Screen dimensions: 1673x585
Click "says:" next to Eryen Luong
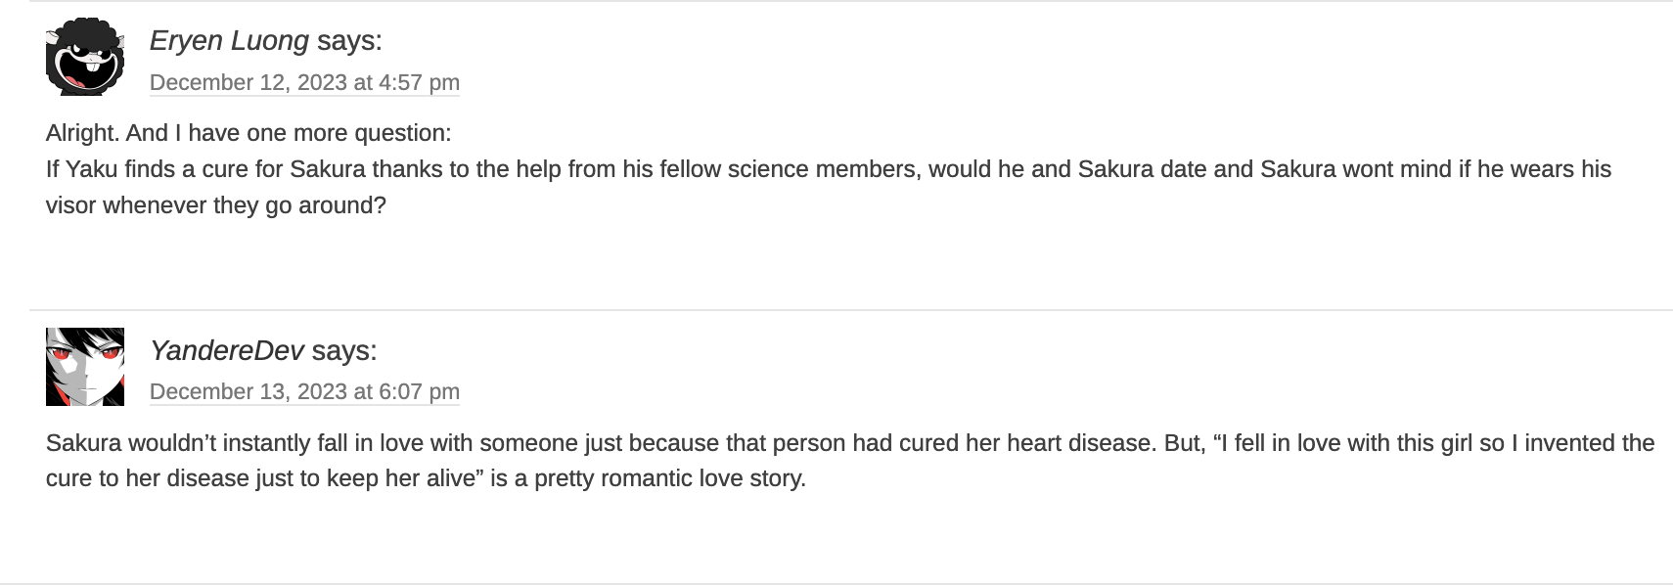coord(349,41)
